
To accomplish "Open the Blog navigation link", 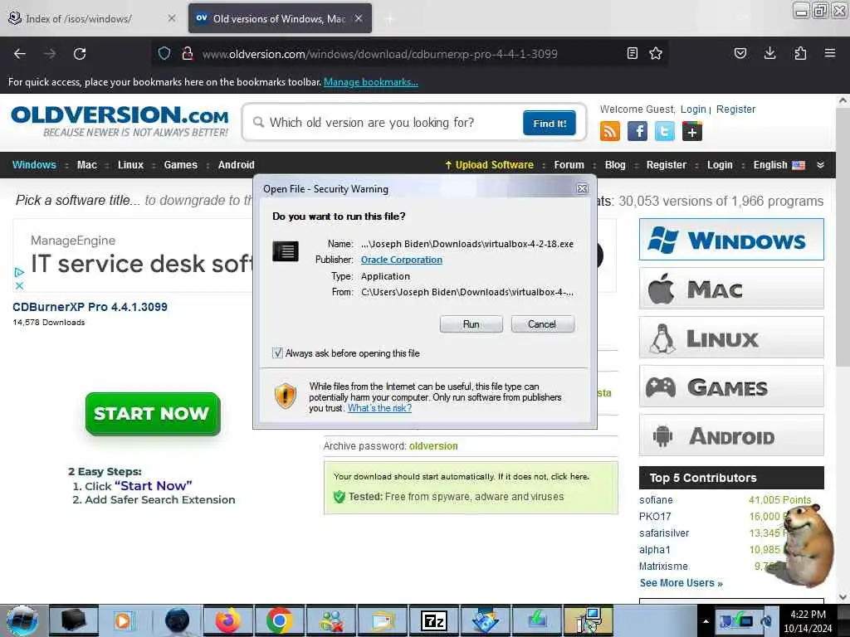I will coord(615,165).
